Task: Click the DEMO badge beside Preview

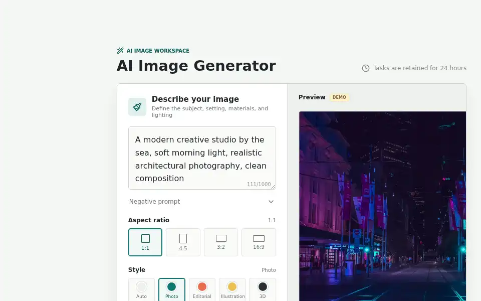Action: pyautogui.click(x=339, y=97)
